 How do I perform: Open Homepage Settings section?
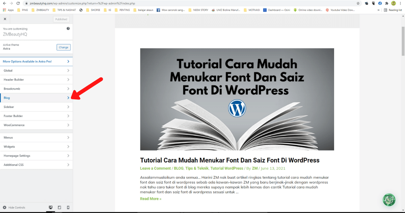(36, 156)
